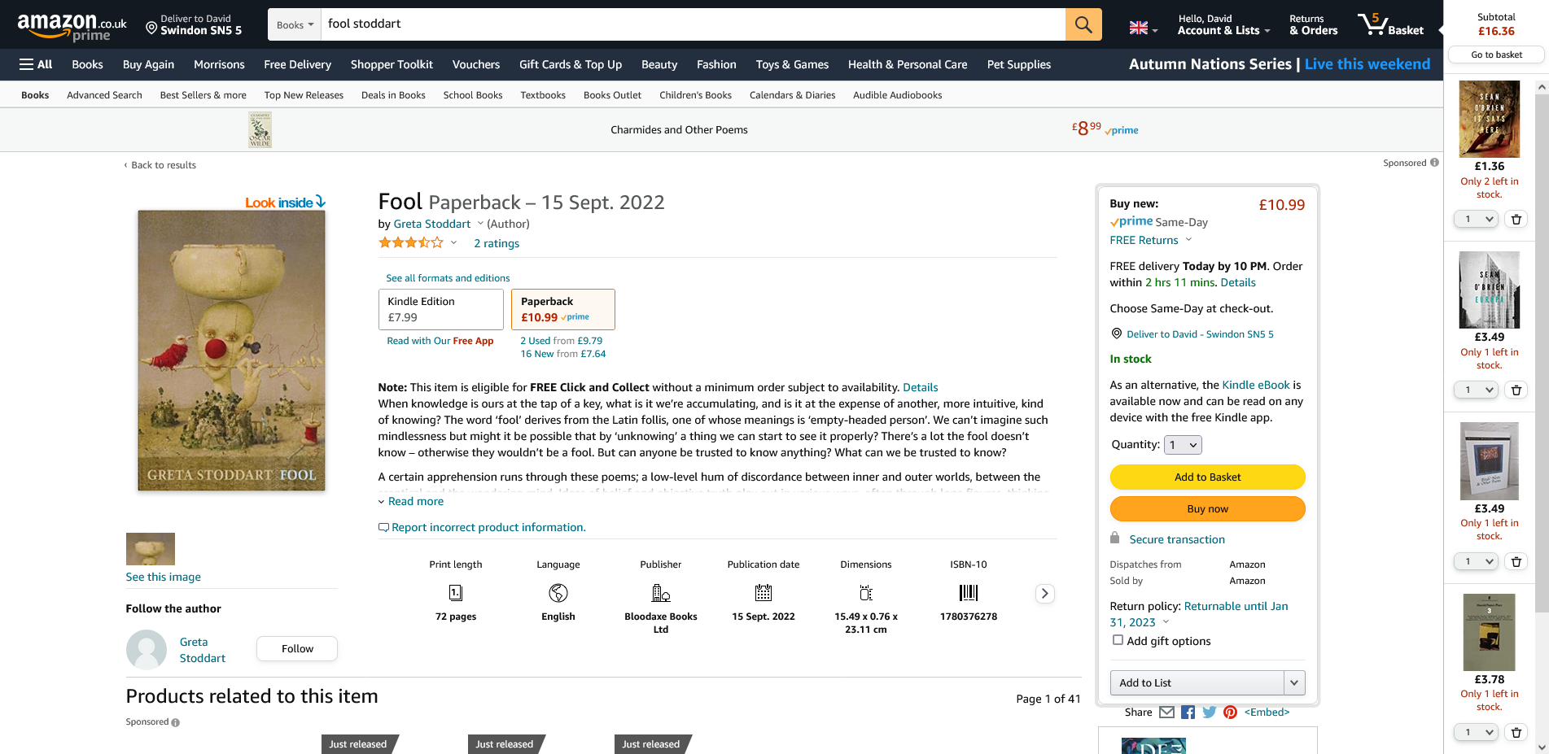The width and height of the screenshot is (1549, 754).
Task: Select the Kindle Edition format option
Action: [x=440, y=309]
